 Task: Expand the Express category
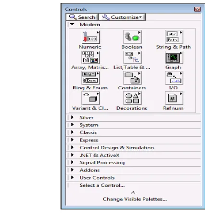[73, 140]
